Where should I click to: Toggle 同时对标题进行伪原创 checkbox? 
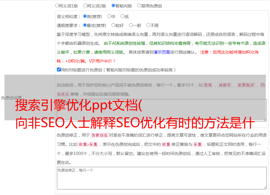point(59,70)
